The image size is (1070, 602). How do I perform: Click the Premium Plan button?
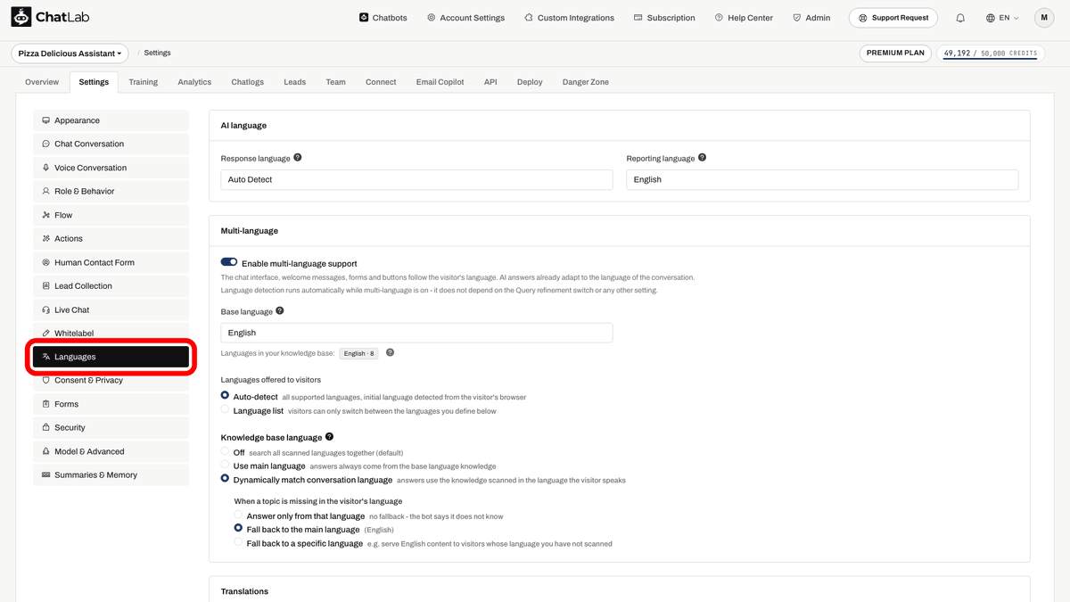896,54
